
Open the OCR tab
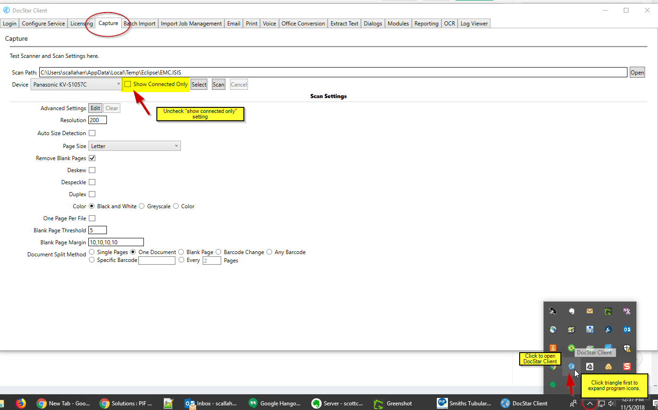(x=450, y=24)
